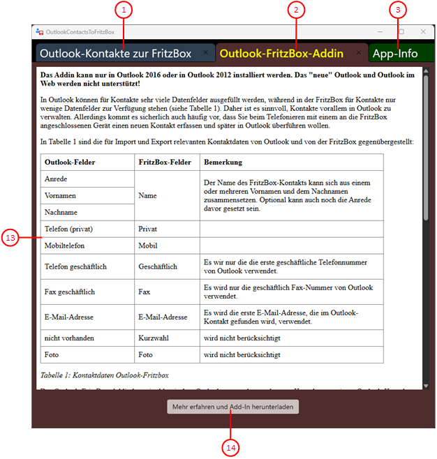Screen dimensions: 437x459
Task: Switch to Outlook-Kontakte zur FritzBox tab
Action: pyautogui.click(x=115, y=53)
